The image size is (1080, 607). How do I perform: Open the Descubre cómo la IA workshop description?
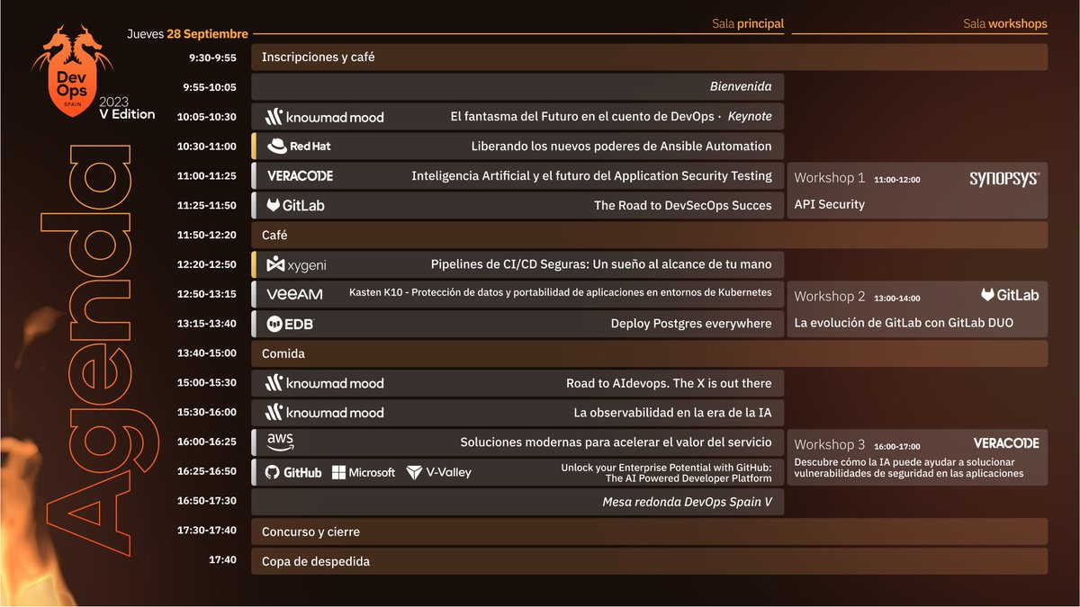909,468
